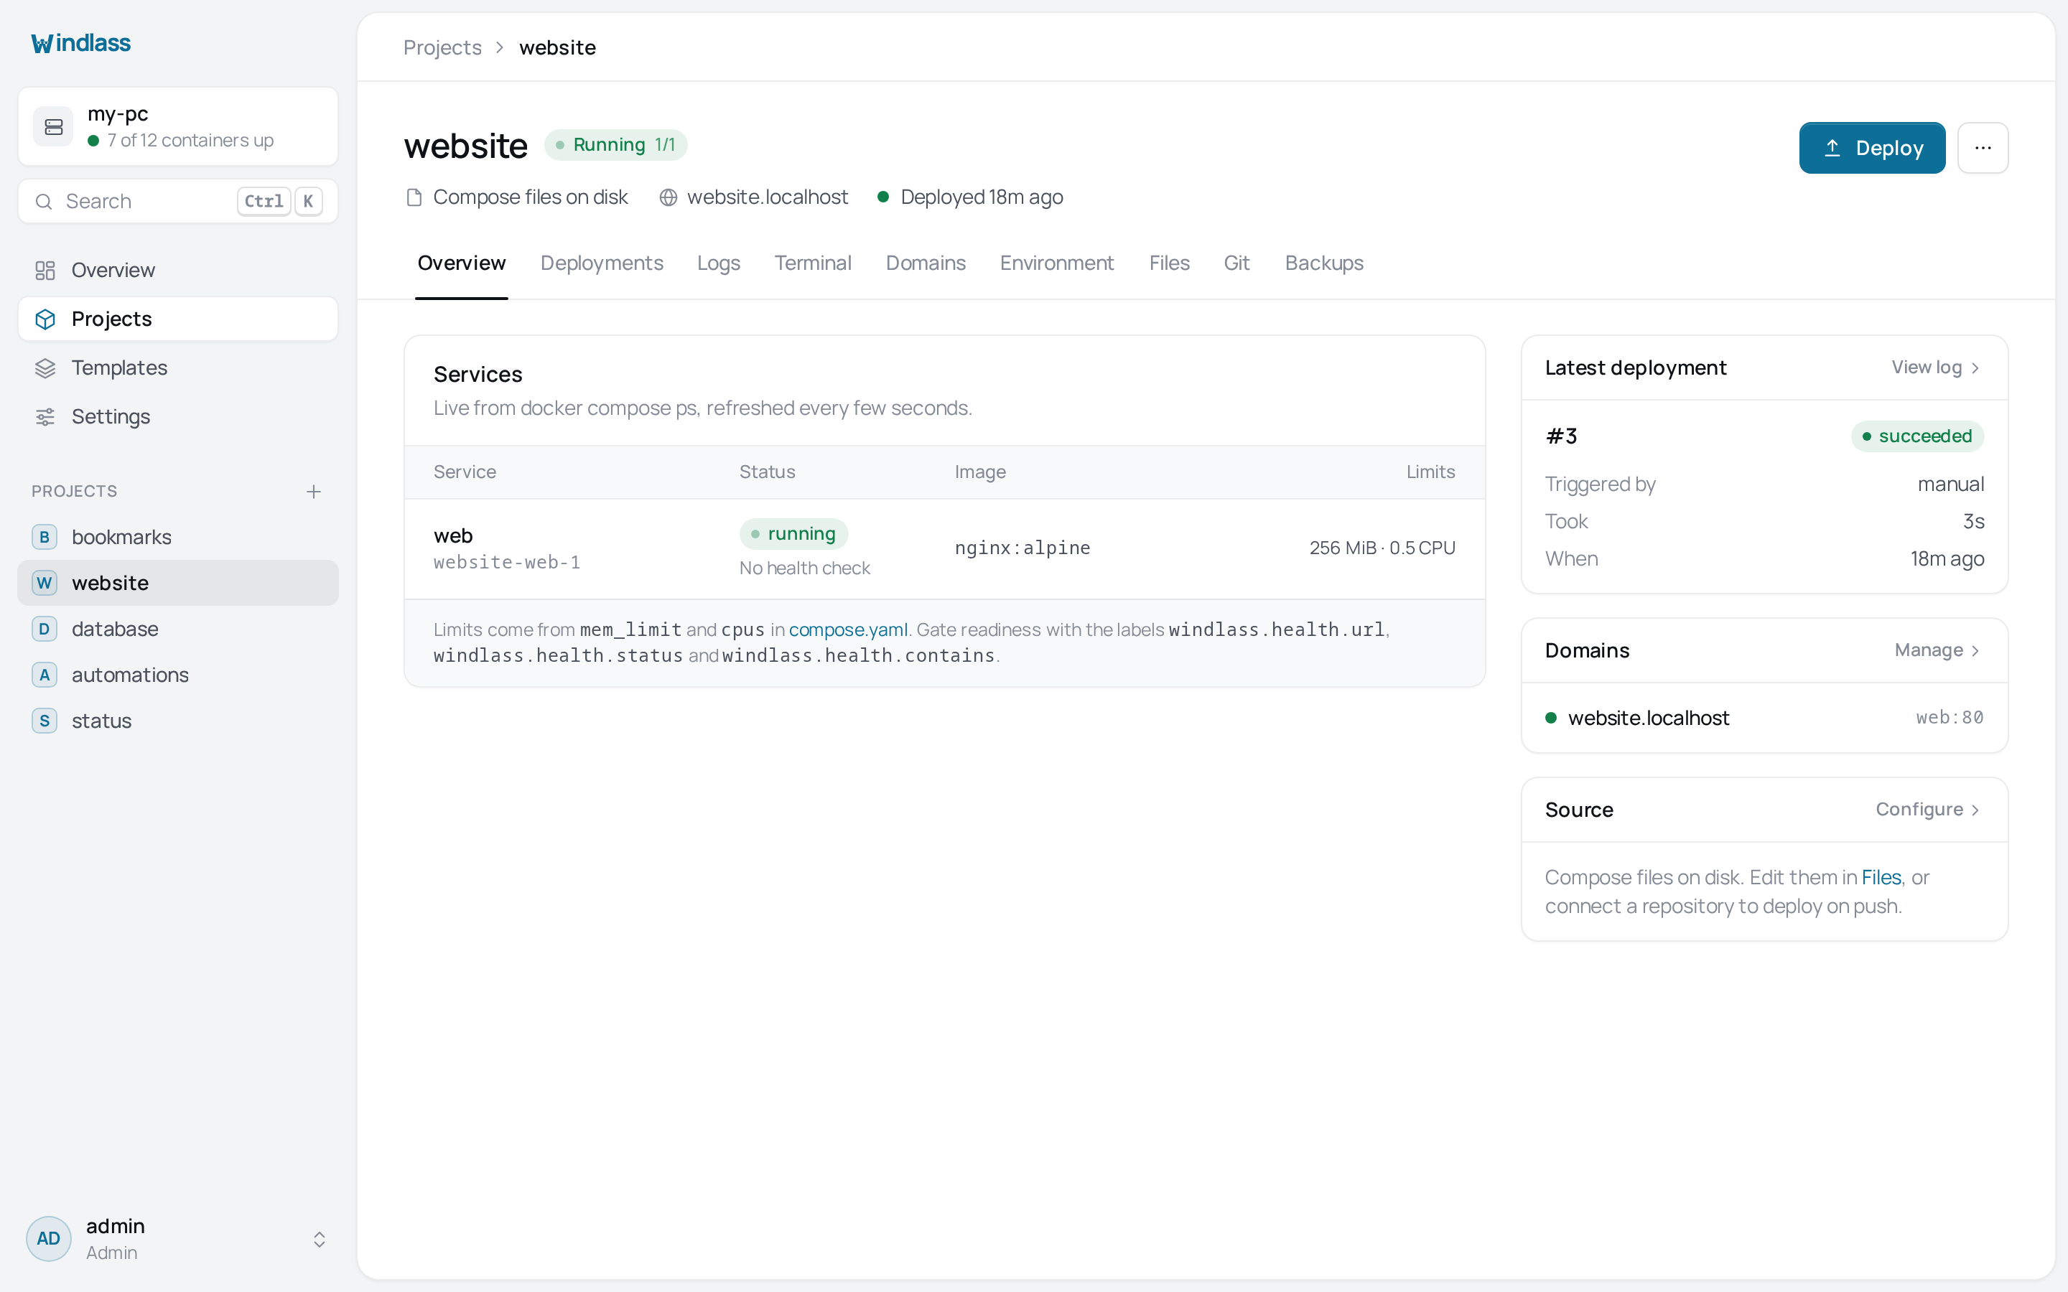Image resolution: width=2068 pixels, height=1292 pixels.
Task: Open the my-pc server selector
Action: click(178, 126)
